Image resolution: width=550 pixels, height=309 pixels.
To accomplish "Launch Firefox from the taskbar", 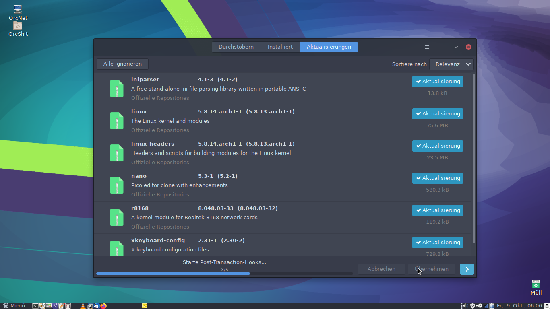I will click(103, 306).
